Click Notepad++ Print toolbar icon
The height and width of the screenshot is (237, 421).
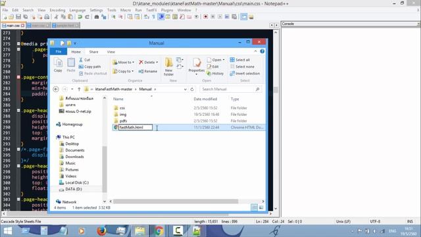47,17
